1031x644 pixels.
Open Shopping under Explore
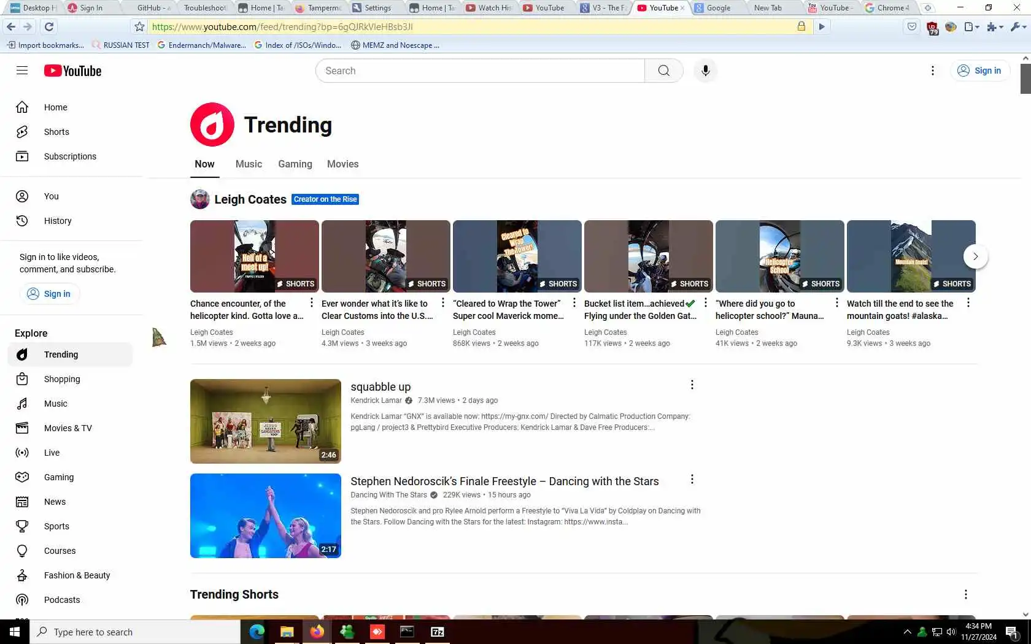click(x=71, y=379)
